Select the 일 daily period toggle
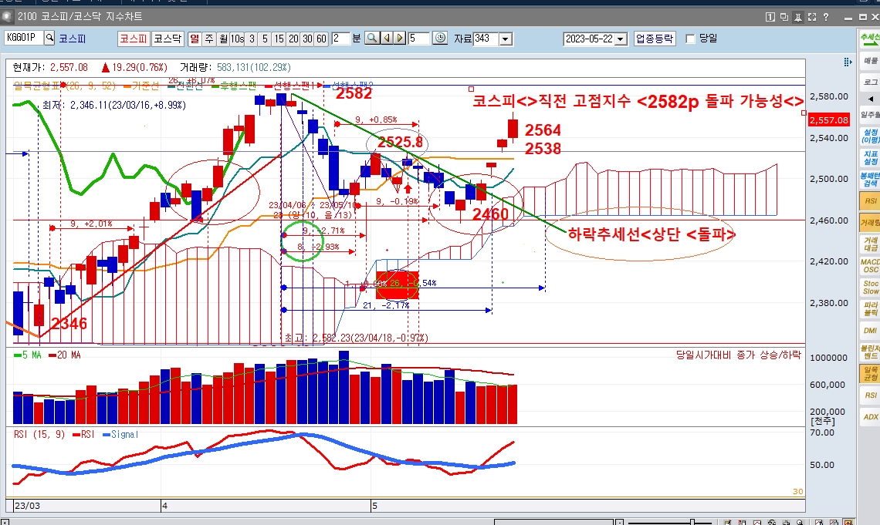Viewport: 880px width, 525px height. tap(195, 39)
